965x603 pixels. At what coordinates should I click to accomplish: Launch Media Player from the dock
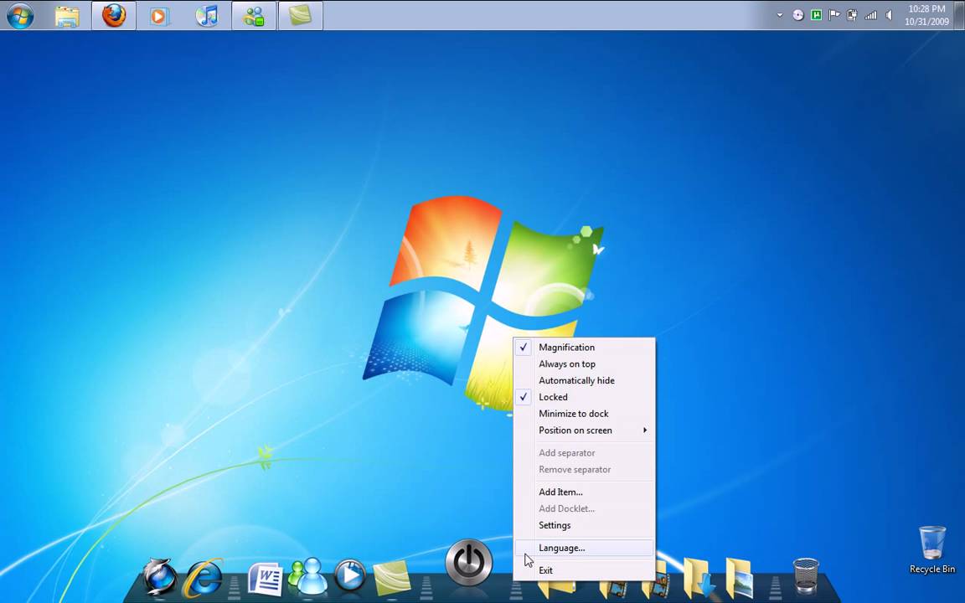click(x=349, y=575)
